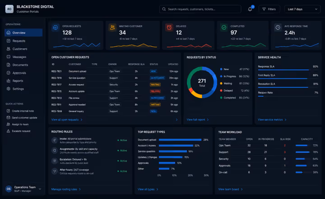Click request ID REQ-7821
Image resolution: width=325 pixels, height=199 pixels.
coord(56,71)
